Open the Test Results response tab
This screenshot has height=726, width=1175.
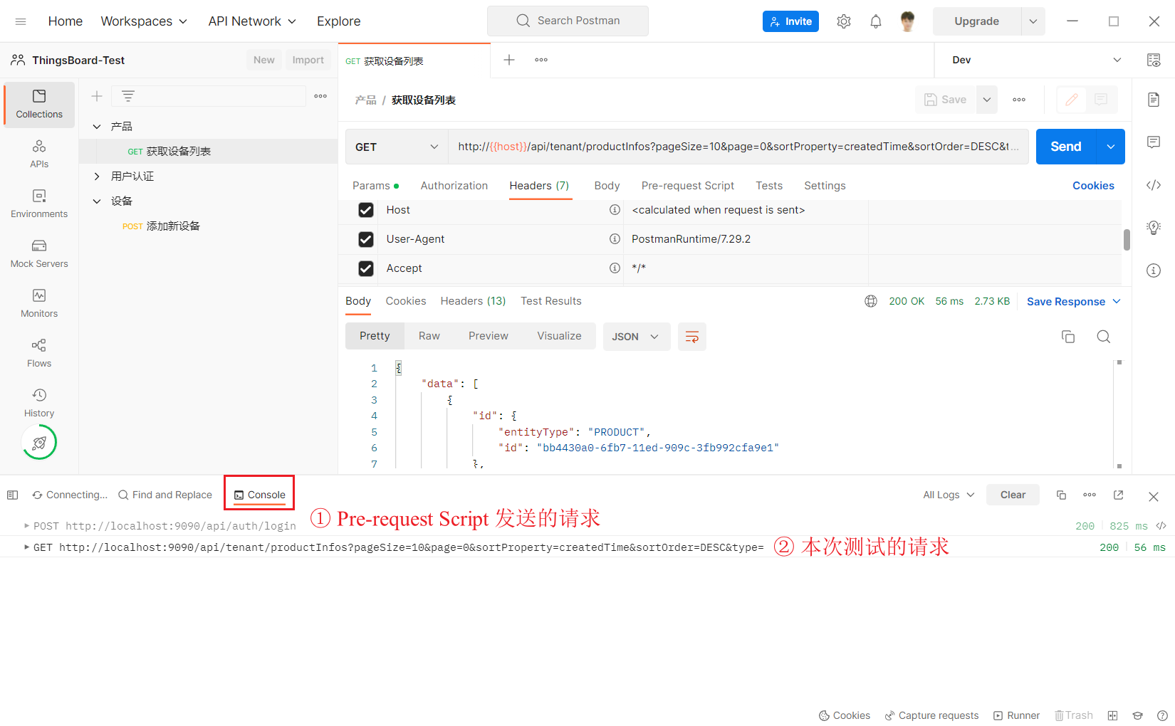(551, 301)
